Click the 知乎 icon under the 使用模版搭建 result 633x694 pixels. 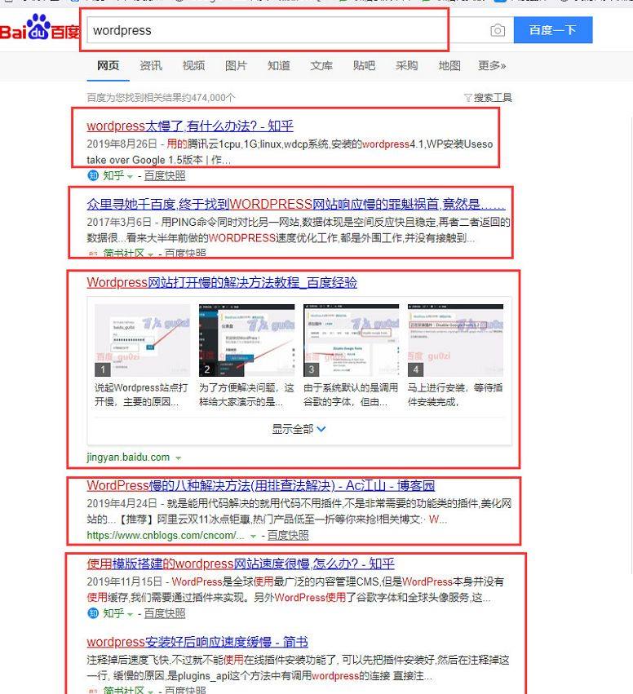pyautogui.click(x=93, y=613)
